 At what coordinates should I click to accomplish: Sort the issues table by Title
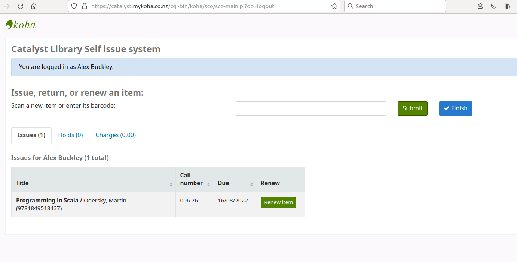94,183
